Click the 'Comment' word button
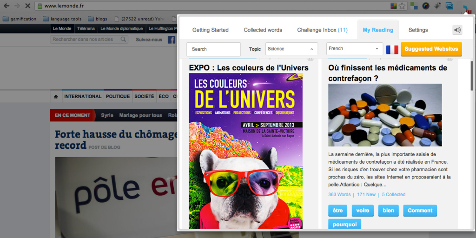The height and width of the screenshot is (238, 476). [420, 211]
